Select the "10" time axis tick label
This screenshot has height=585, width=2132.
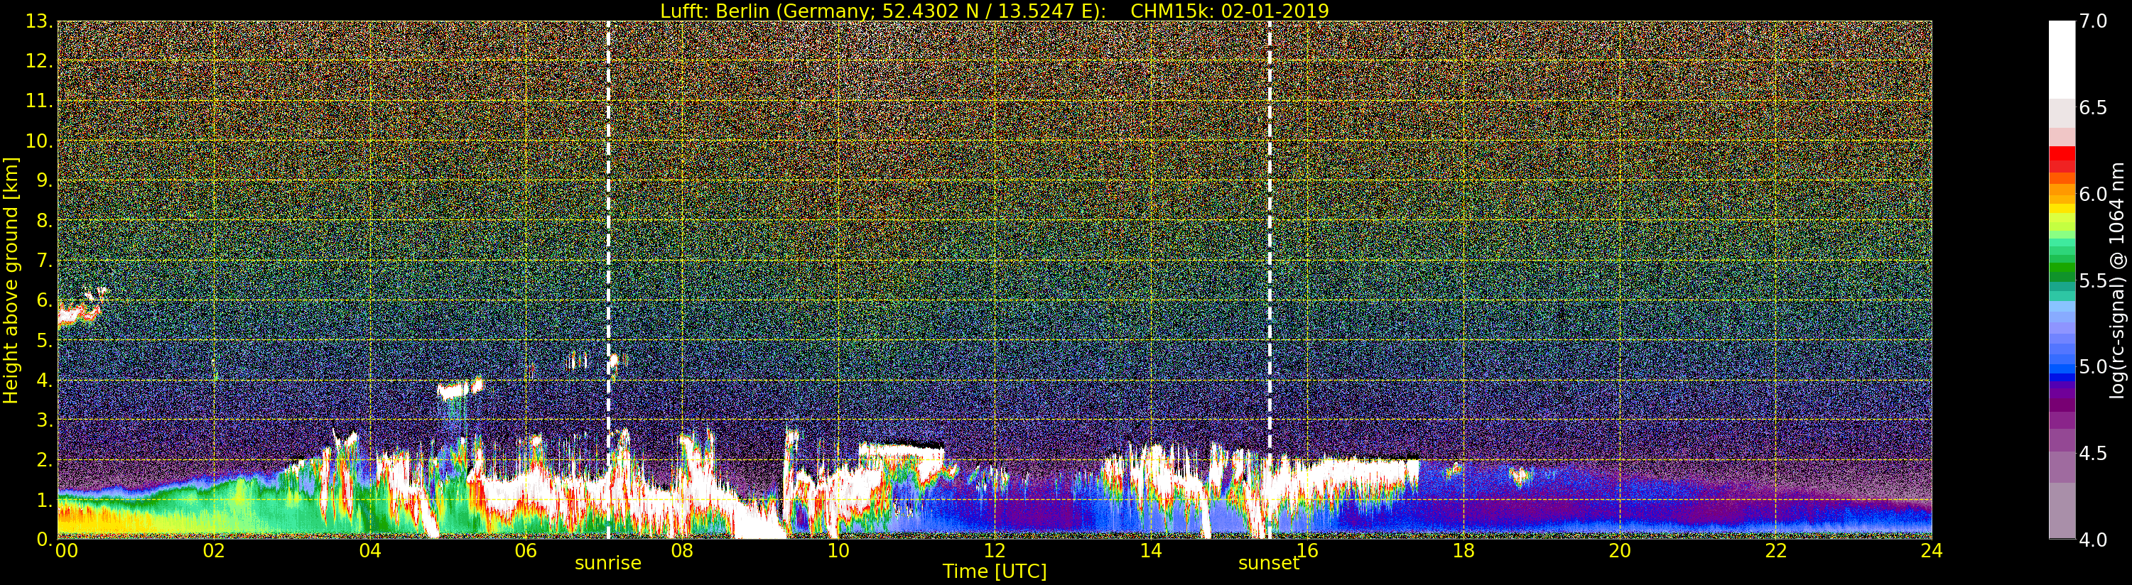pos(838,550)
